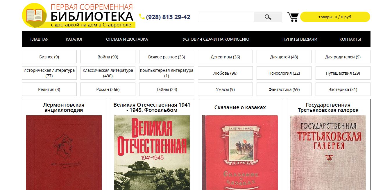The image size is (392, 190).
Task: Open the Война (90) category
Action: 108,57
